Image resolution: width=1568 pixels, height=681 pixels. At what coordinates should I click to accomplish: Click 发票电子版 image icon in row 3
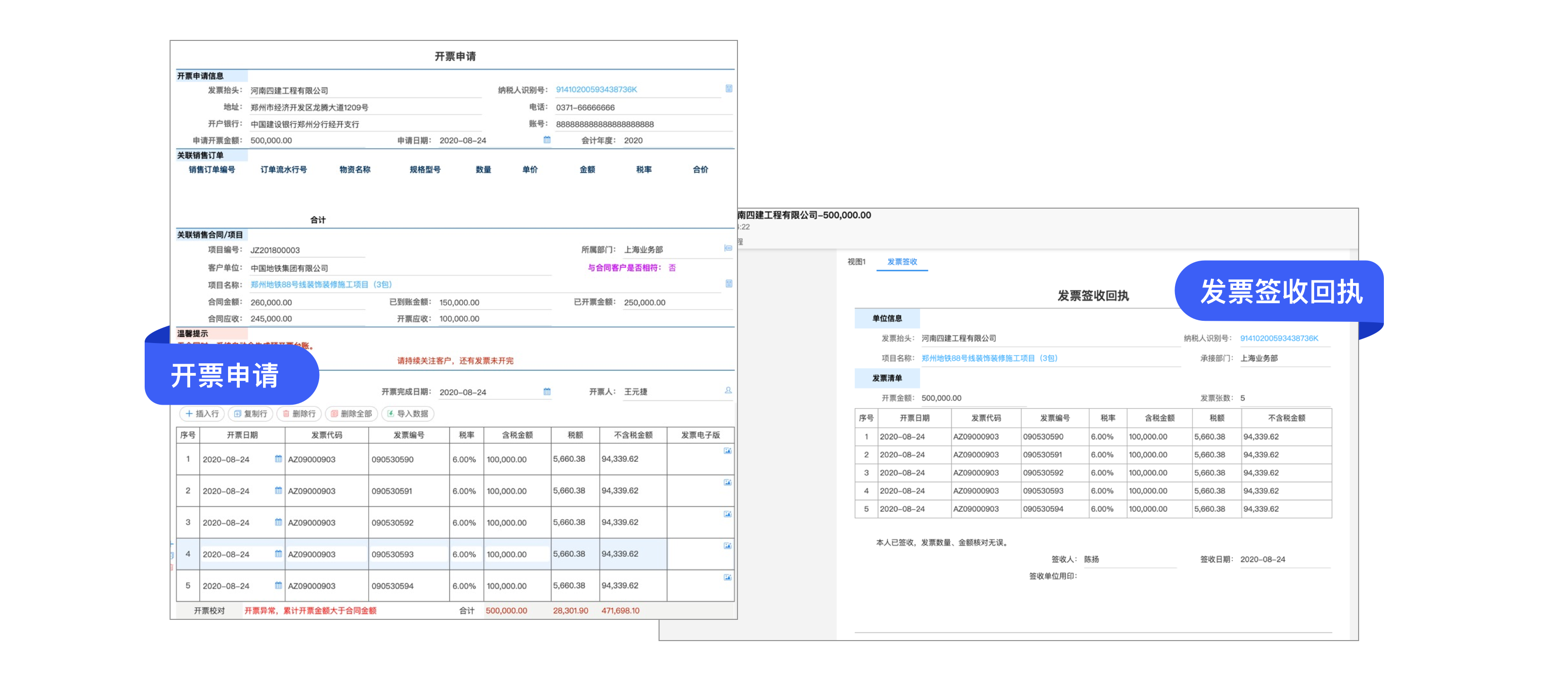click(x=727, y=514)
